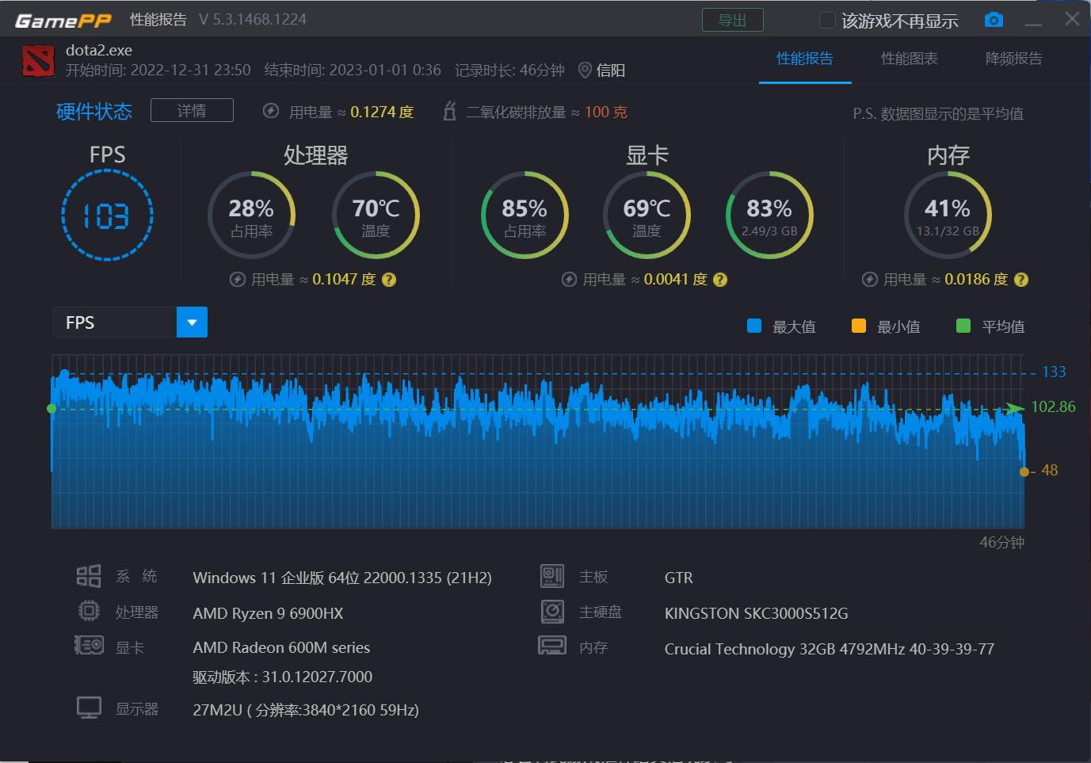Click the 133 maximum value marker
This screenshot has width=1091, height=763.
click(x=1054, y=372)
